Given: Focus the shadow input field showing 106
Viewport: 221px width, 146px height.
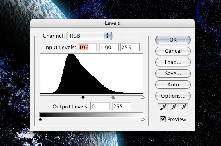Looking at the screenshot, I should 87,47.
